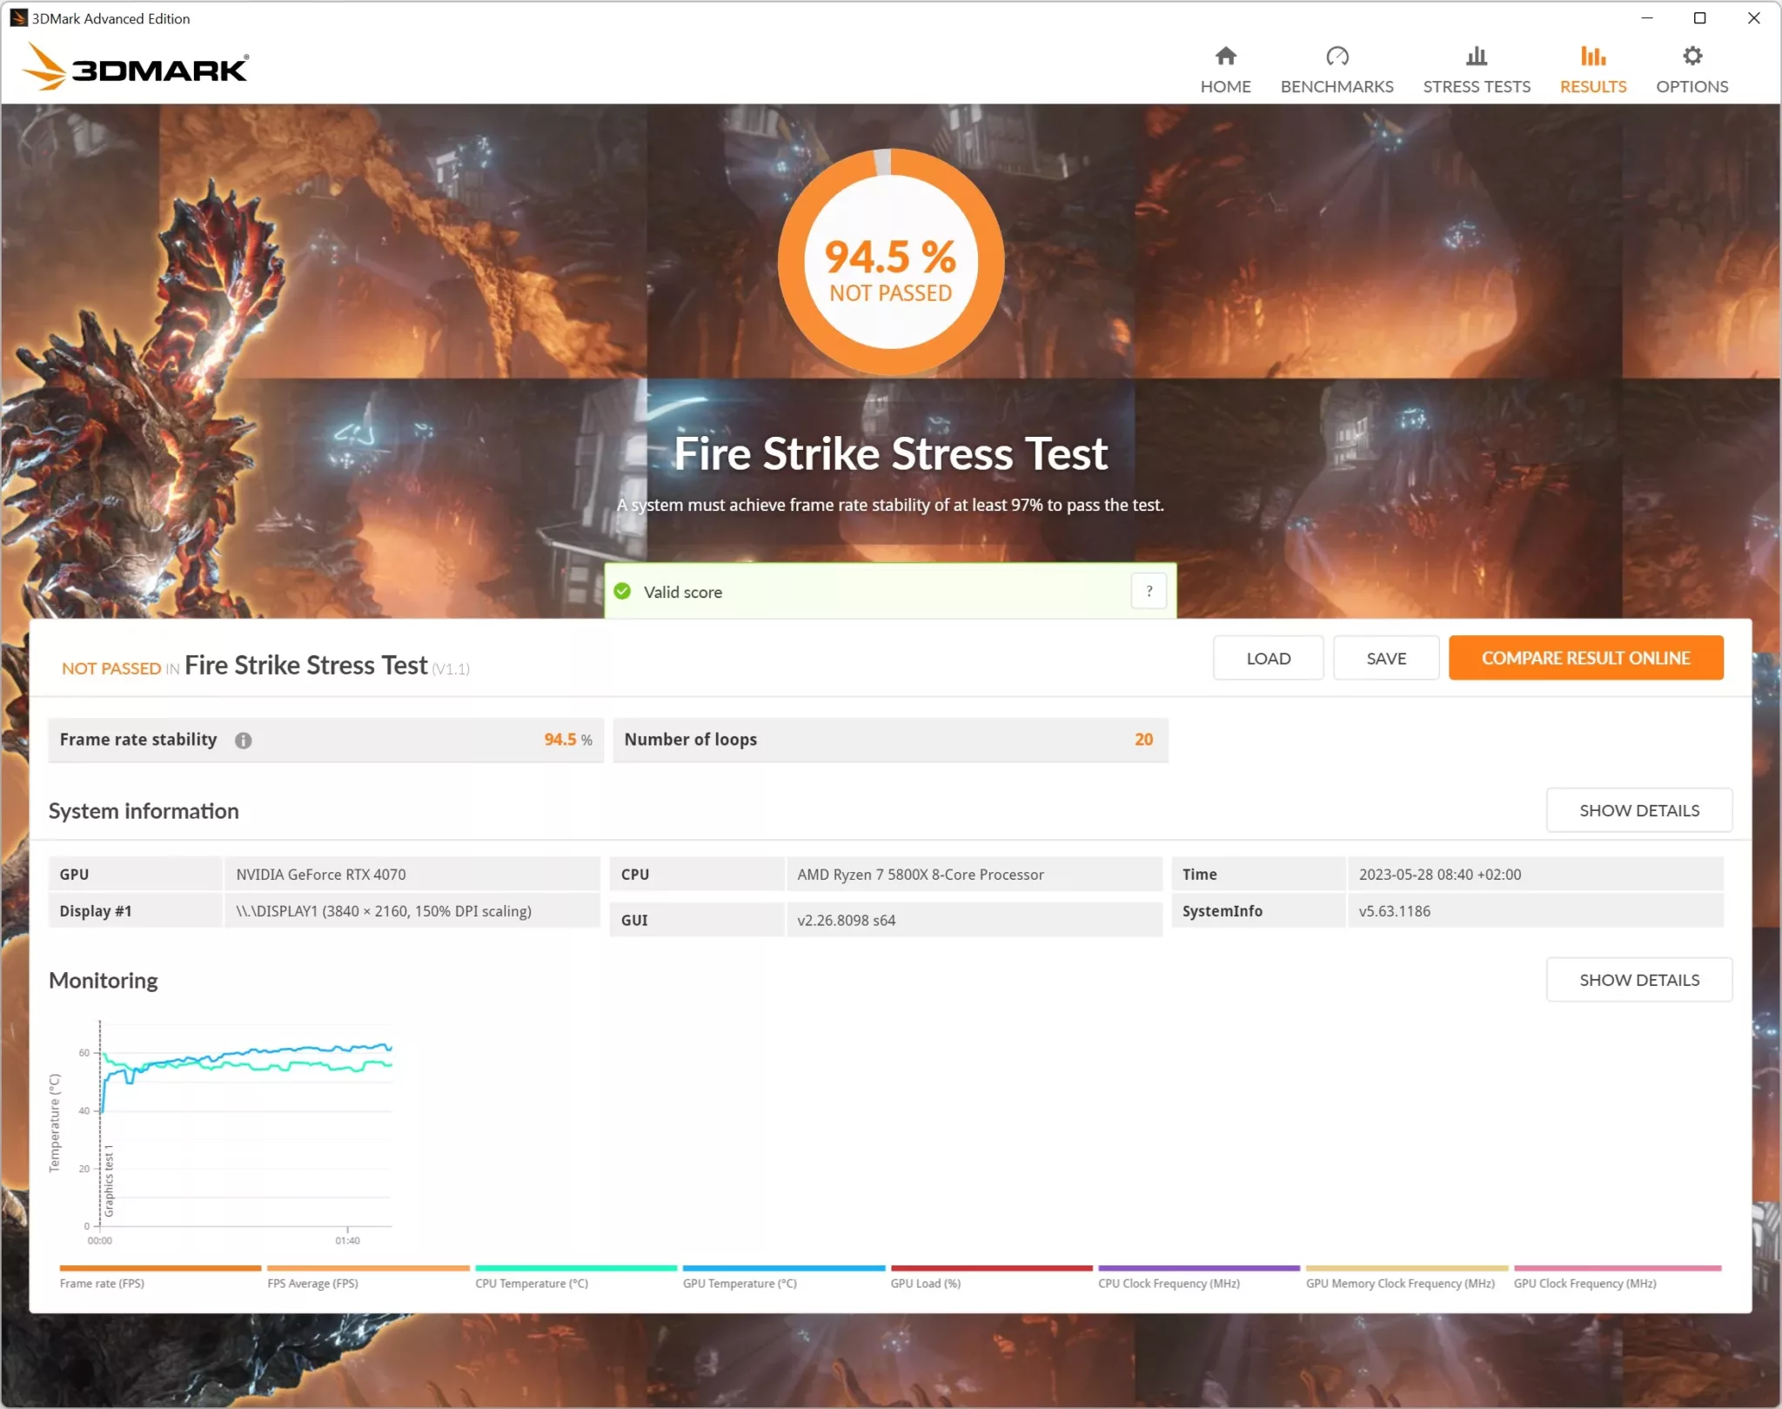The image size is (1782, 1409).
Task: Open COMPARE RESULT ONLINE
Action: click(x=1585, y=658)
